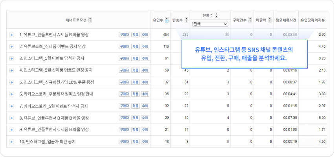Click 유입당페이지뷰 value 4.50
Viewport: 334px width, 157px height.
[x=322, y=142]
